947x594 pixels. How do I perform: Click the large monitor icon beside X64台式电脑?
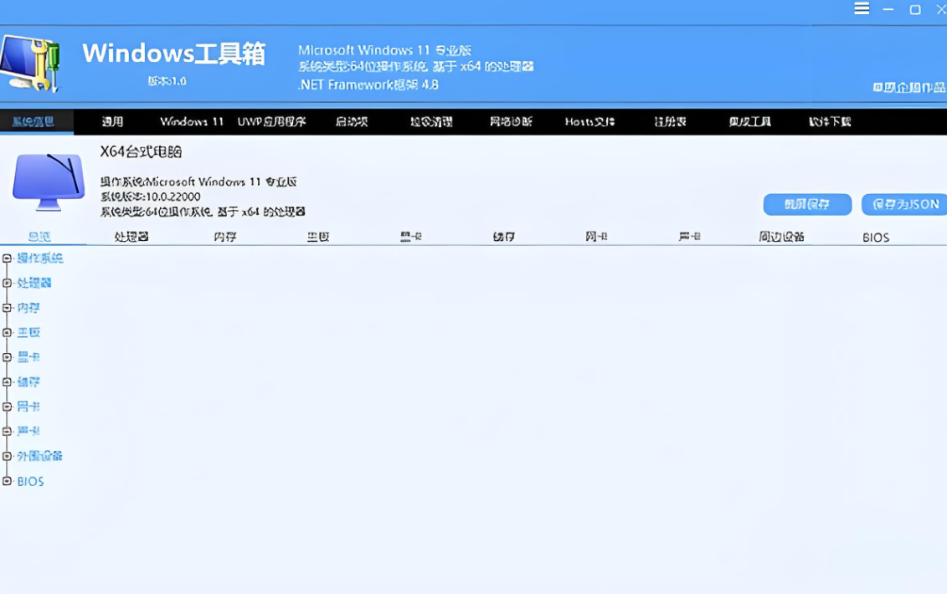(x=48, y=177)
